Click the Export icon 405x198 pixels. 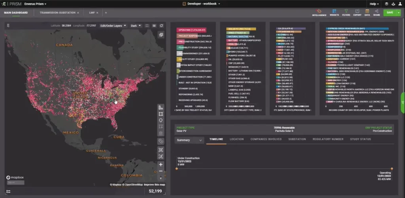click(x=357, y=13)
